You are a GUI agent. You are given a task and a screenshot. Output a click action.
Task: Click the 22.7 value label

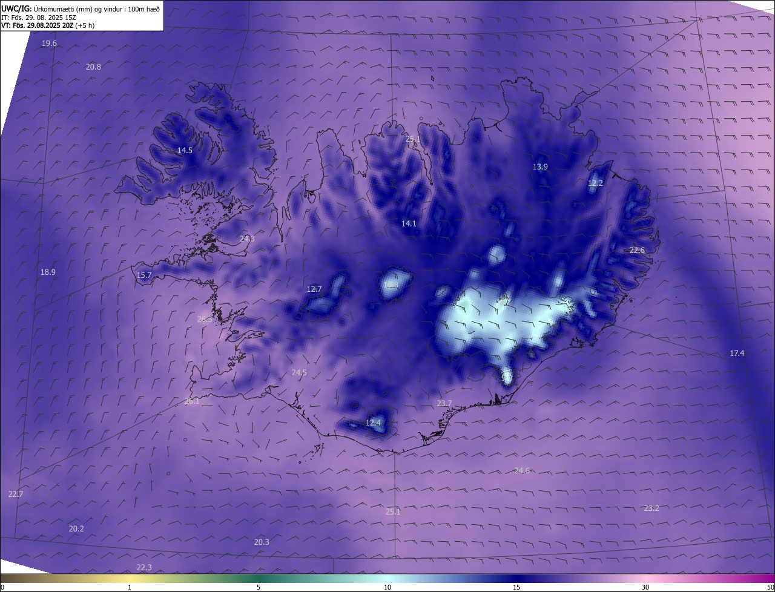click(16, 495)
